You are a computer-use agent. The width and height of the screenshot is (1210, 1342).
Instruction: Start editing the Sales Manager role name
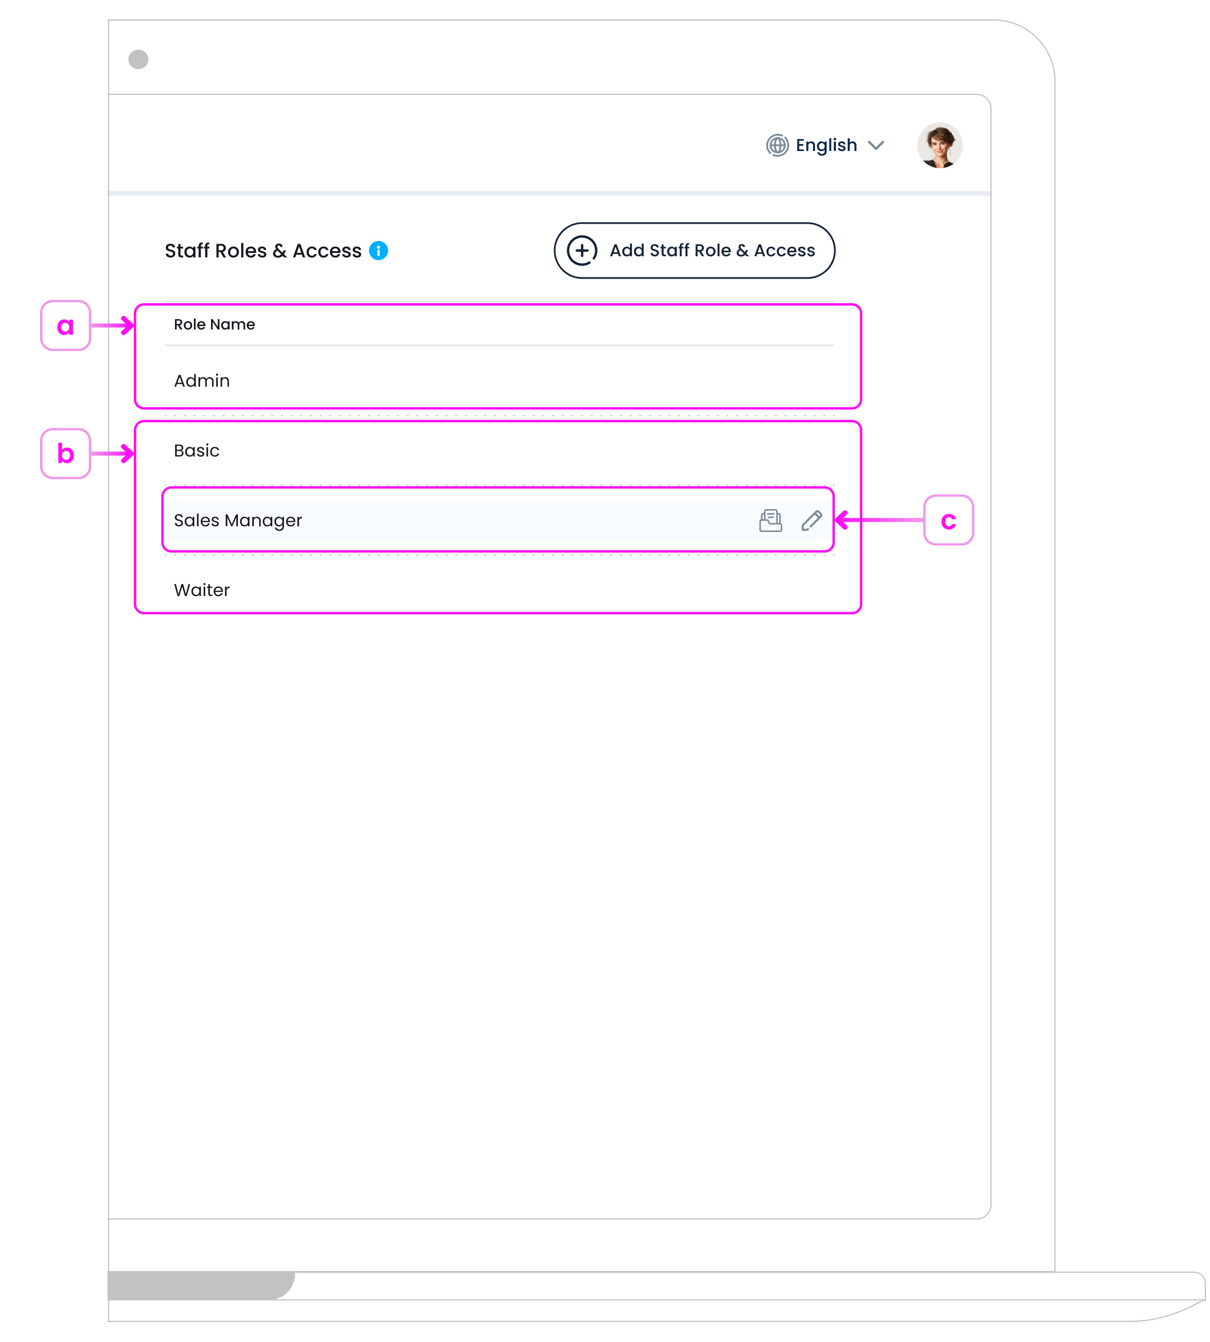pos(813,521)
